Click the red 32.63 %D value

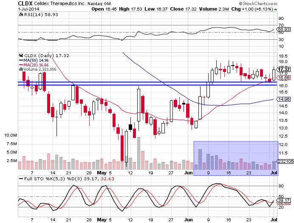[x=107, y=179]
